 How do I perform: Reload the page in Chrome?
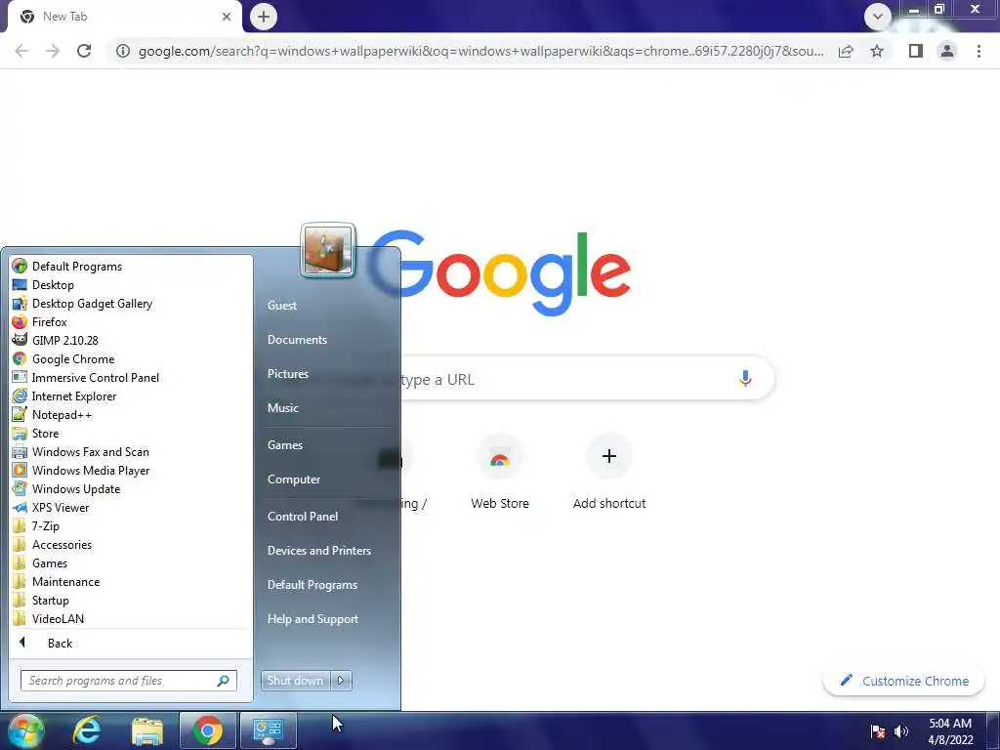tap(84, 51)
